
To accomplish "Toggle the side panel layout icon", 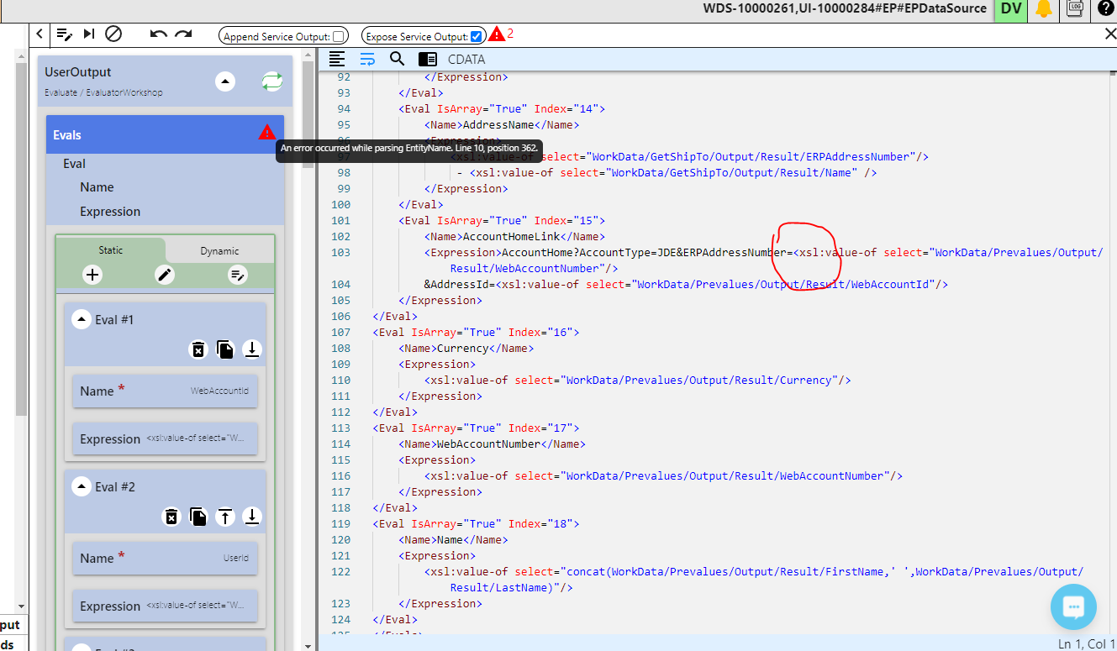I will tap(427, 59).
